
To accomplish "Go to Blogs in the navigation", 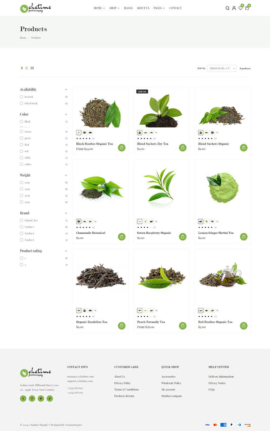I will (x=128, y=8).
